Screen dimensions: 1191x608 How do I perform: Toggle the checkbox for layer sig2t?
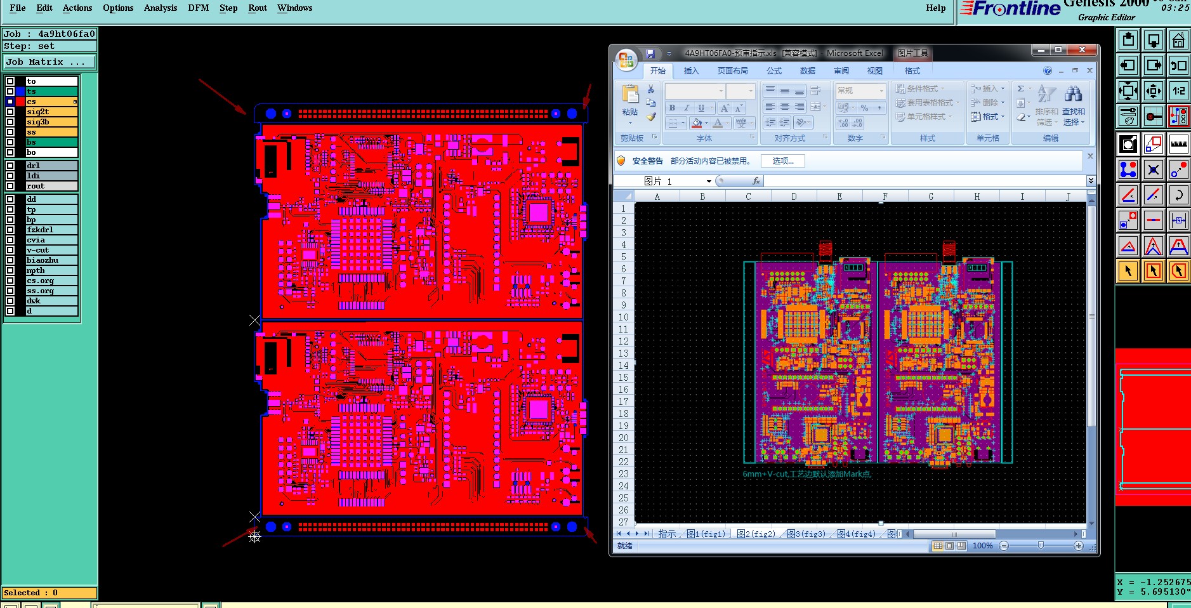[x=10, y=112]
